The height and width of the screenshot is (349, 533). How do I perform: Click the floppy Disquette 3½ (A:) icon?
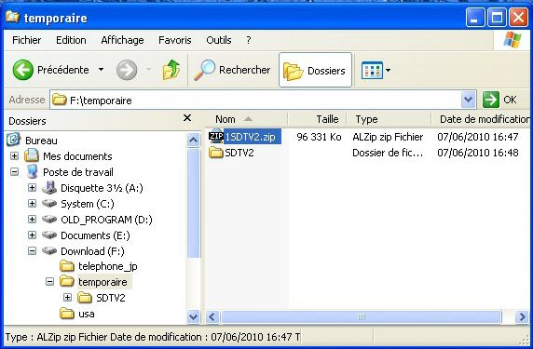pyautogui.click(x=49, y=187)
